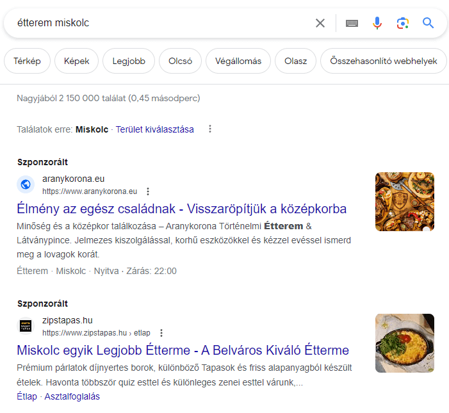
Task: Apply the Olcsó filter chip
Action: [180, 61]
